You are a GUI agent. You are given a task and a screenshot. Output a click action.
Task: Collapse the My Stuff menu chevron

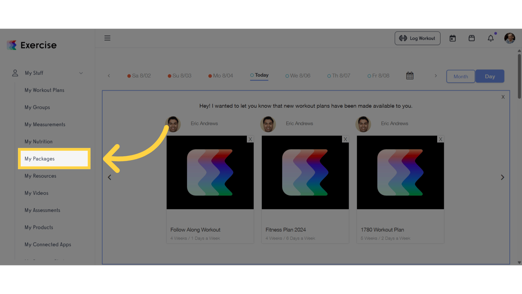[81, 73]
